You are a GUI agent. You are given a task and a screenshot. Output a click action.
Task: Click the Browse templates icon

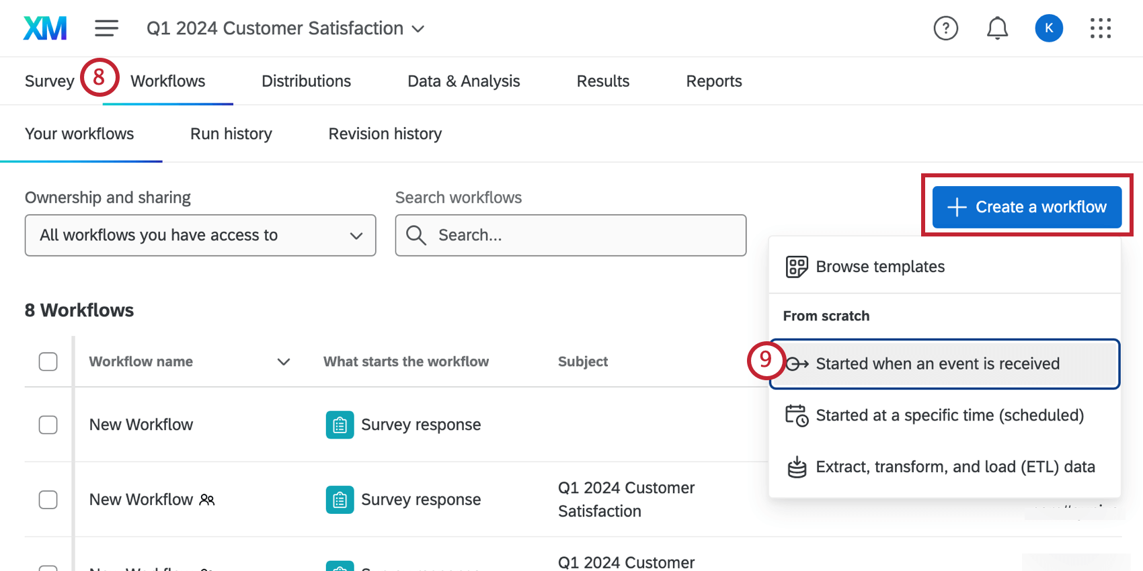[x=797, y=267]
